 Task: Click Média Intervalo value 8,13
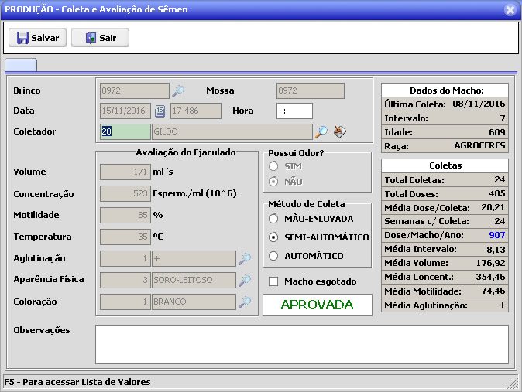pos(496,250)
